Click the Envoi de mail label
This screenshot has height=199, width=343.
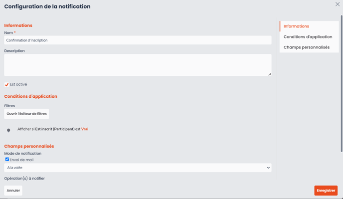[21, 160]
